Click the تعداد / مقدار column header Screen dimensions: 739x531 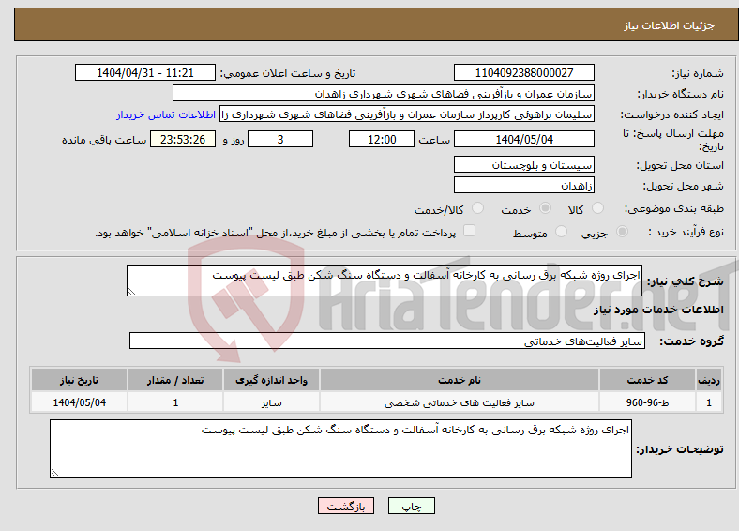tap(175, 380)
